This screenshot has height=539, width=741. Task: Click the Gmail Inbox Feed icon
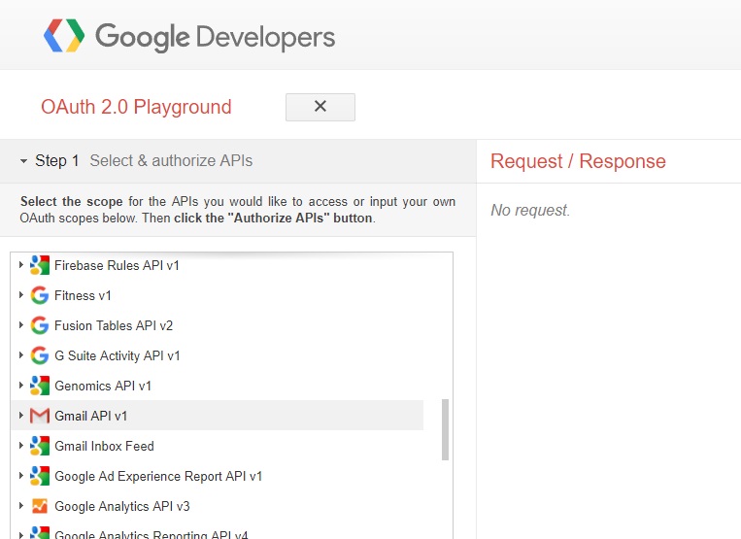(x=39, y=446)
